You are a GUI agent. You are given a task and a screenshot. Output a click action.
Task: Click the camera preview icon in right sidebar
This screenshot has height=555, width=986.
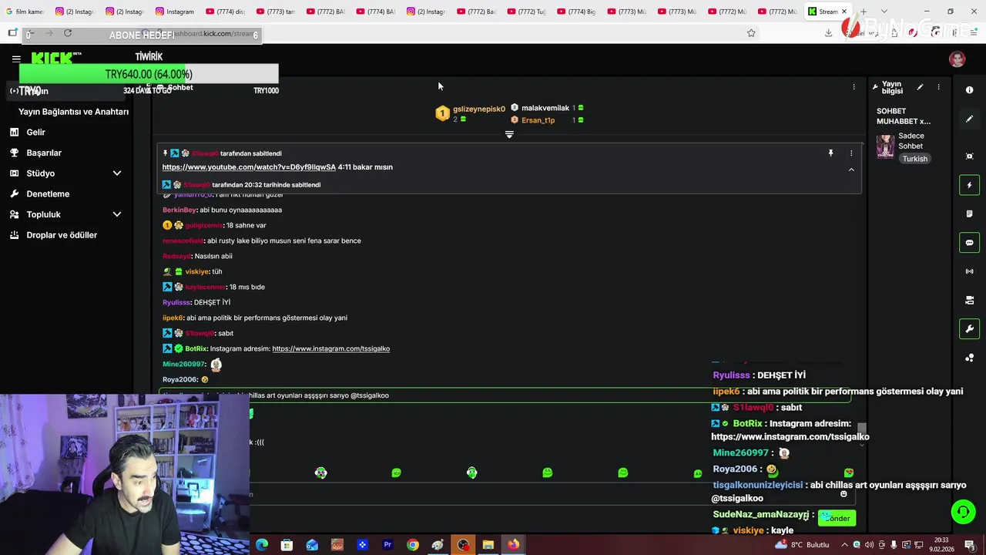click(969, 300)
